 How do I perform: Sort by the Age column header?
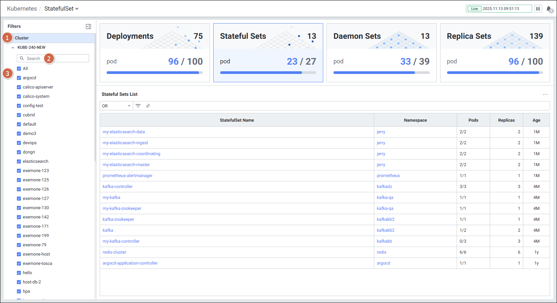[536, 120]
